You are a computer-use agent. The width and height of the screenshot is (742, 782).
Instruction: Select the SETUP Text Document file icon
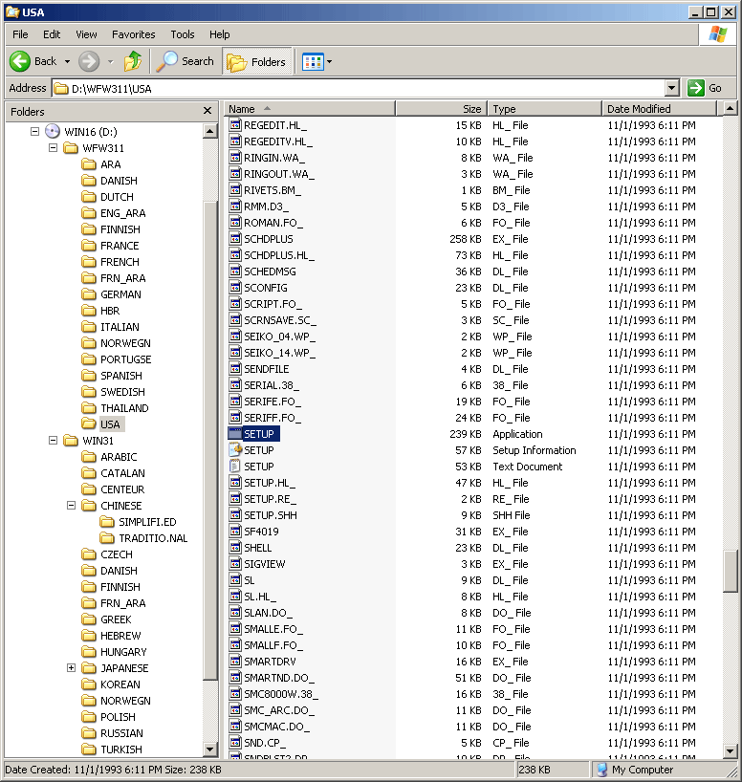coord(235,467)
